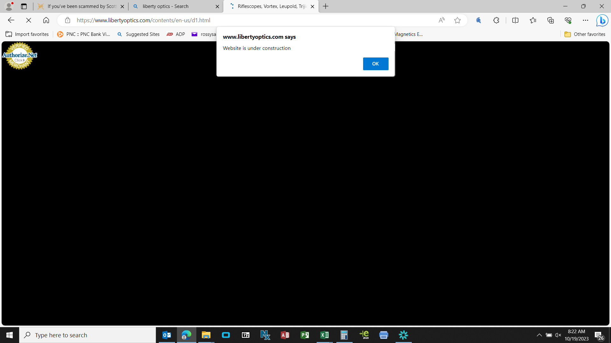
Task: Open Settings and more menu
Action: click(586, 20)
